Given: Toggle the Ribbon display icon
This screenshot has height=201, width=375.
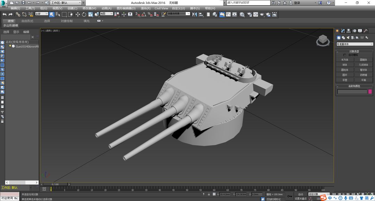Looking at the screenshot, I should point(222,14).
